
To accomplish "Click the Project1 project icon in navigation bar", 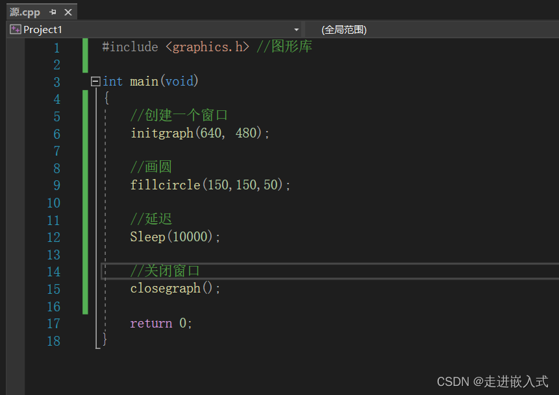I will tap(14, 29).
